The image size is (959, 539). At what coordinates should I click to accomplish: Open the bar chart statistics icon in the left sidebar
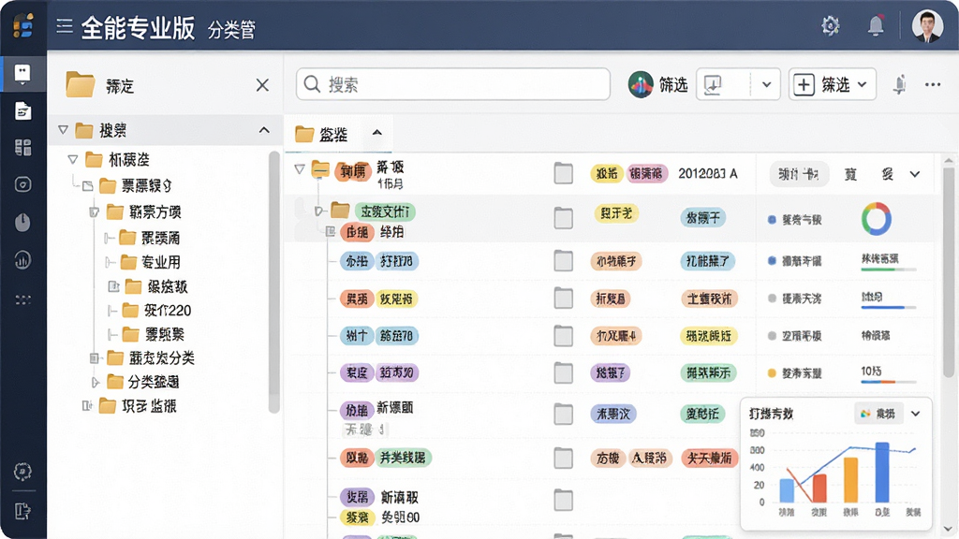pos(22,260)
